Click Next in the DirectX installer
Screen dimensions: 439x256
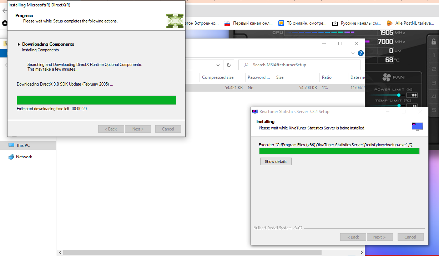138,129
